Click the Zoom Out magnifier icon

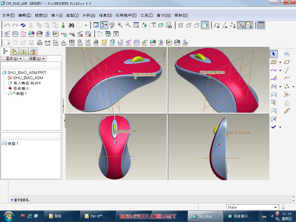128,25
